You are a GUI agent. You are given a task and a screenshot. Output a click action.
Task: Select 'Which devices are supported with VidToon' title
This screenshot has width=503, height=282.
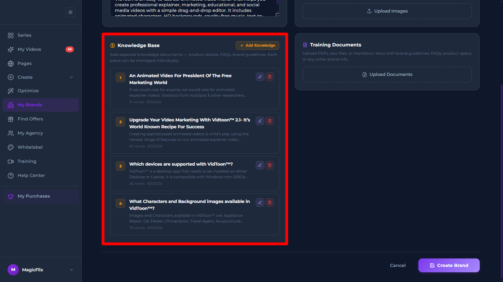pos(181,164)
